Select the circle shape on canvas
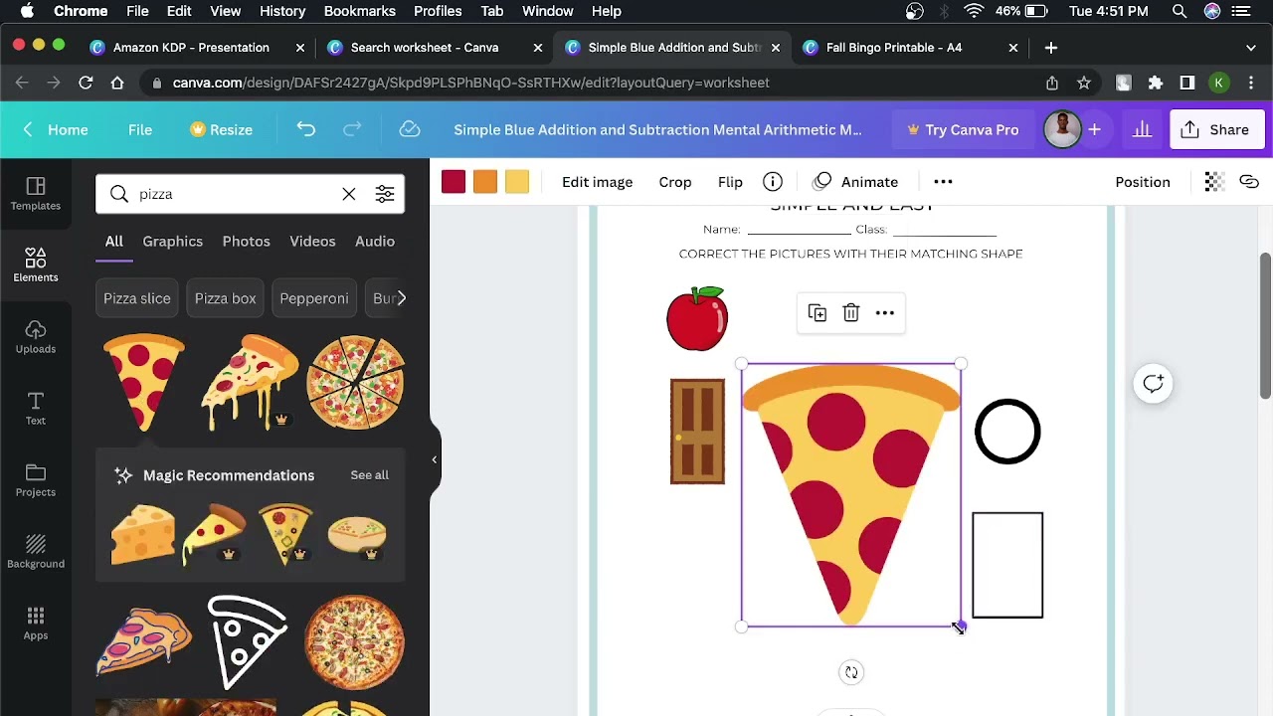Screen dimensions: 1273x716 1007,432
